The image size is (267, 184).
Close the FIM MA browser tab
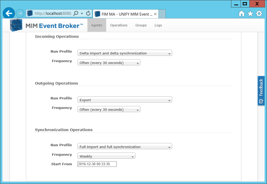[155, 14]
